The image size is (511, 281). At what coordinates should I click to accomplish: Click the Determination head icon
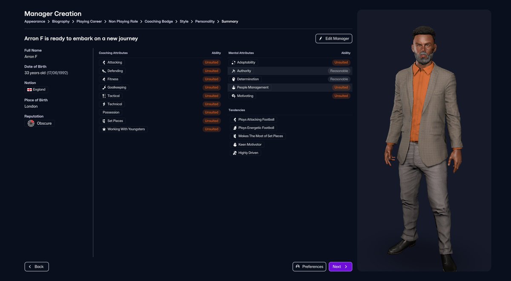pos(233,79)
